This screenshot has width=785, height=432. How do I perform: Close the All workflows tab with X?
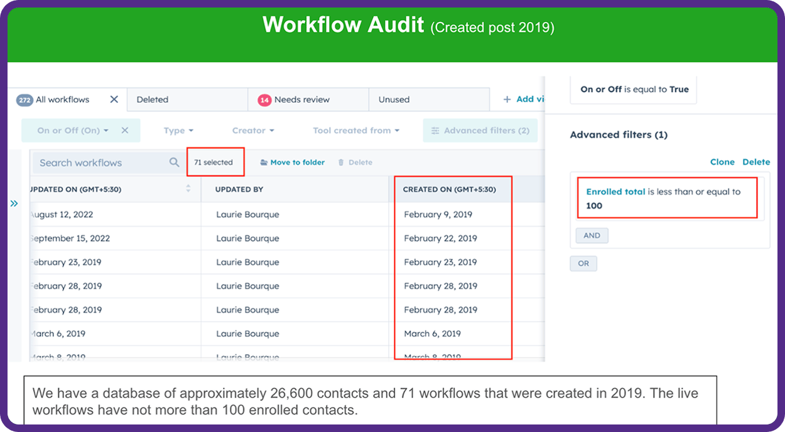coord(114,99)
